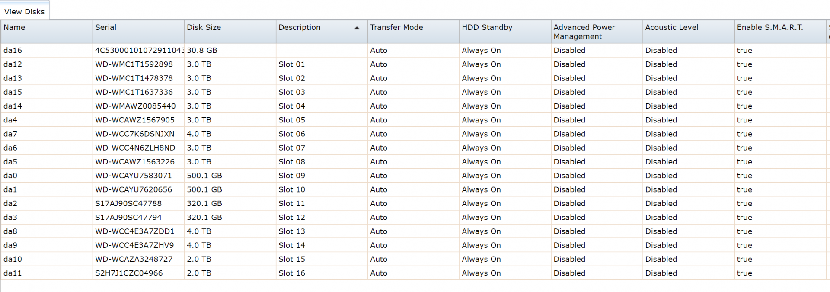This screenshot has width=830, height=292.
Task: Click the Advanced Power Management header
Action: coord(597,32)
